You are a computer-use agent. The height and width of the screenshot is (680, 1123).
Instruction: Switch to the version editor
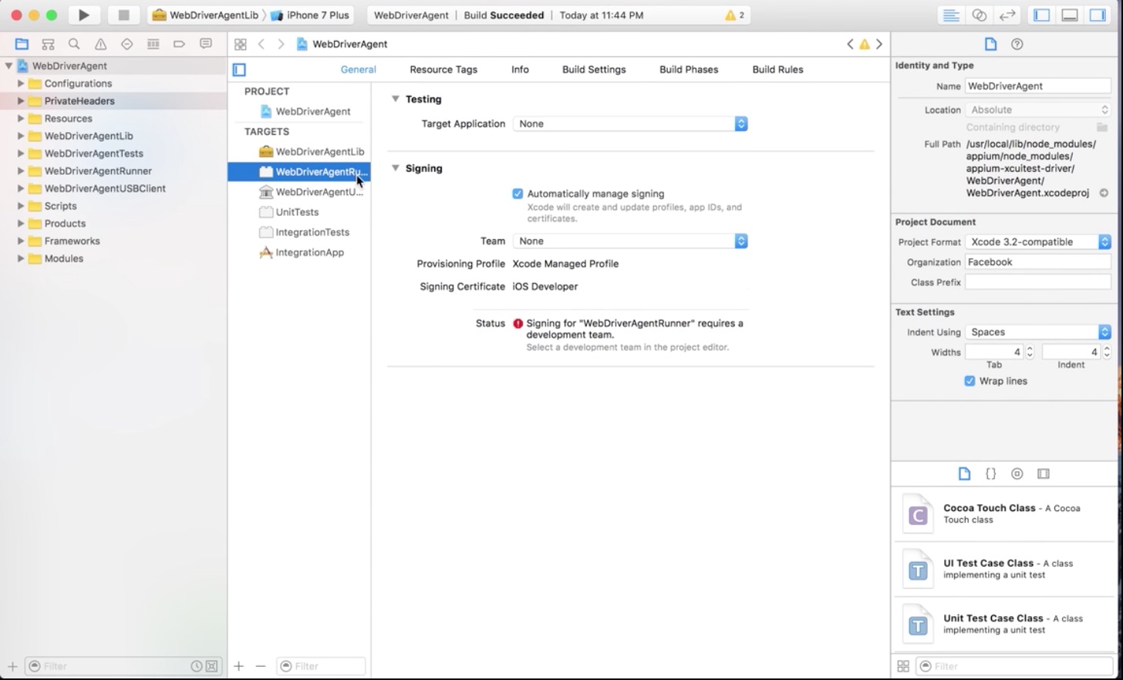coord(1007,15)
